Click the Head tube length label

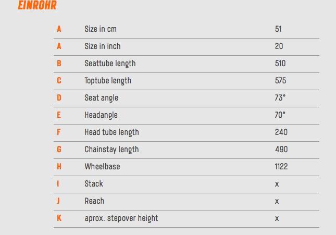tap(111, 132)
